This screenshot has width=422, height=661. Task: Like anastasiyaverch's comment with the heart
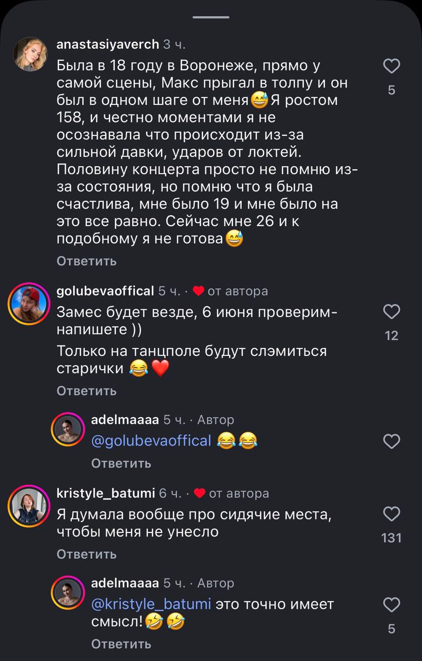[392, 67]
